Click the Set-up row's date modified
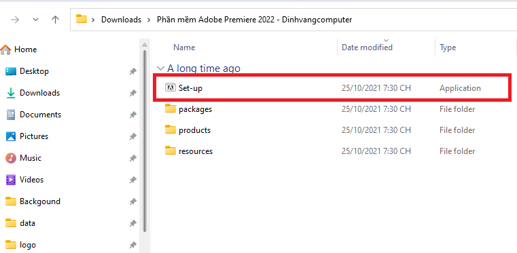This screenshot has height=253, width=517. click(x=376, y=88)
